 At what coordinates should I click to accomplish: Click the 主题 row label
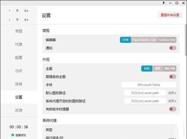point(49,69)
